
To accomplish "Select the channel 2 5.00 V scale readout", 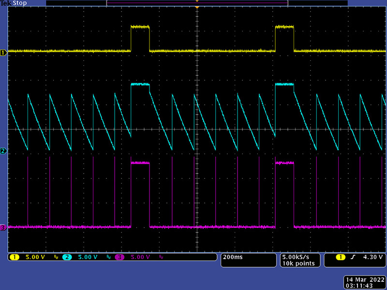I will pyautogui.click(x=88, y=257).
